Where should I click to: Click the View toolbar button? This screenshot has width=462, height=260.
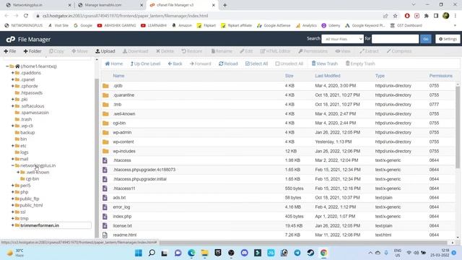click(x=343, y=51)
